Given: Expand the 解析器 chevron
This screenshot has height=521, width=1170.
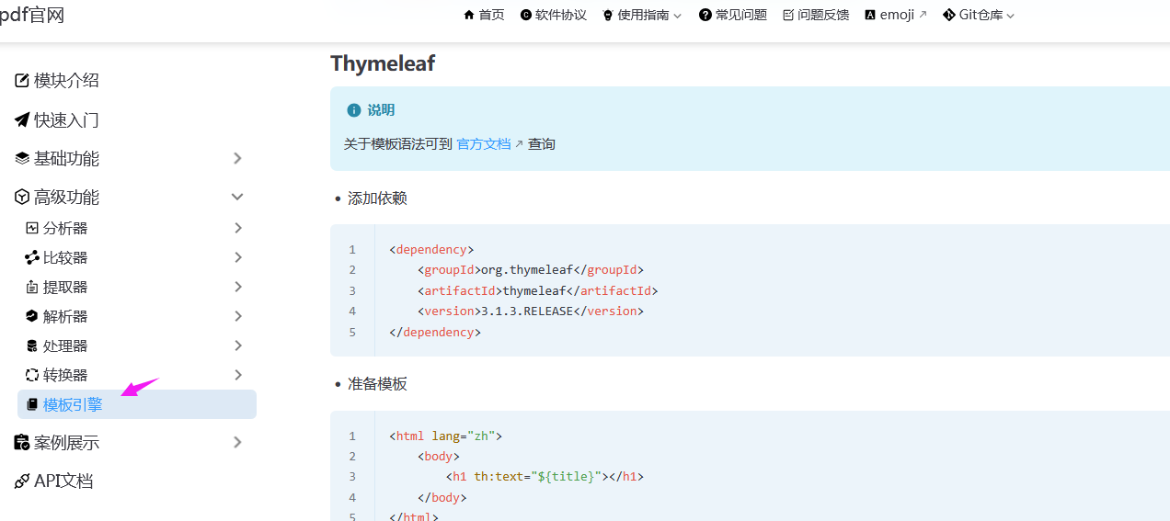Looking at the screenshot, I should pos(238,316).
